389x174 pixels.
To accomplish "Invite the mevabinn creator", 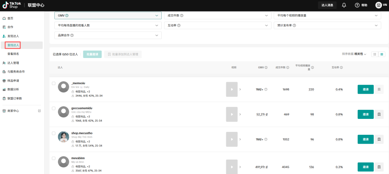I will 366,167.
